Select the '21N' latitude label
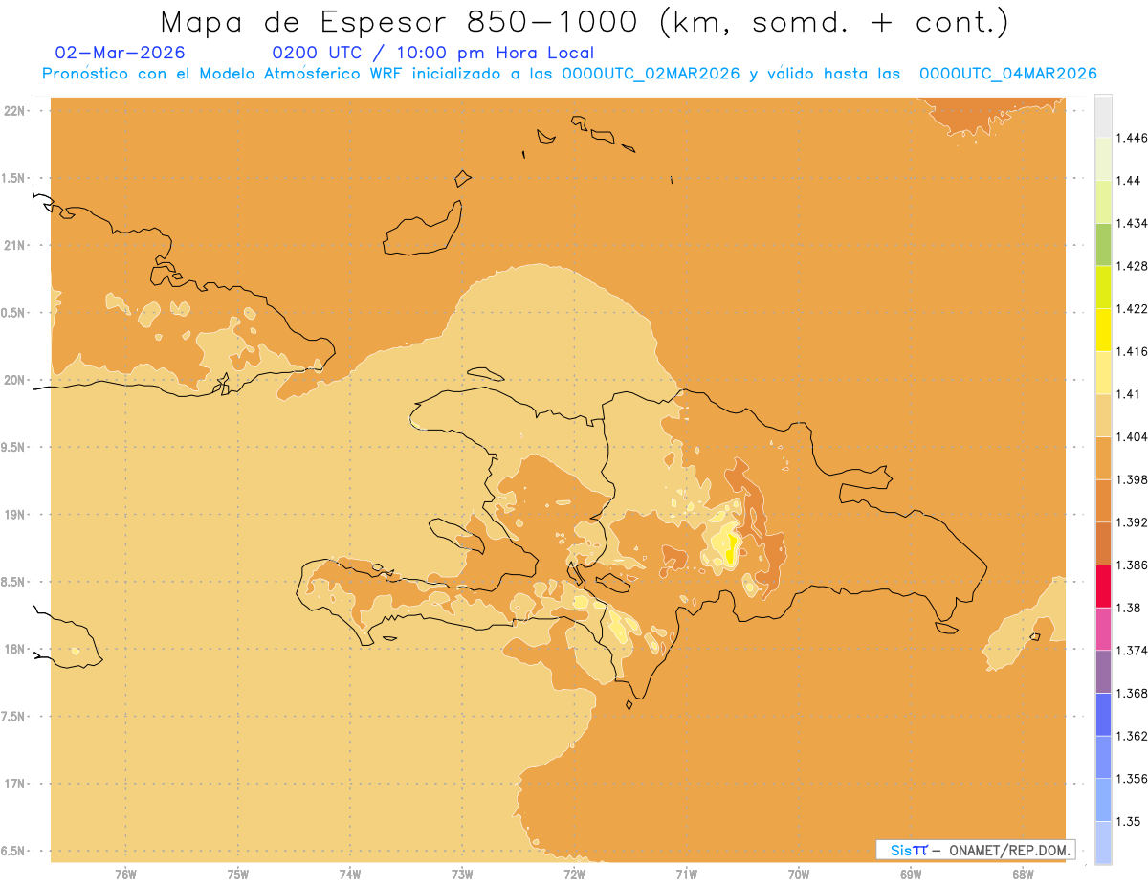 coord(15,245)
